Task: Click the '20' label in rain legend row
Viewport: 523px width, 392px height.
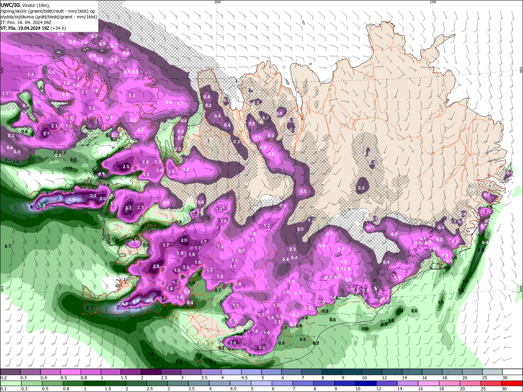Action: click(463, 389)
